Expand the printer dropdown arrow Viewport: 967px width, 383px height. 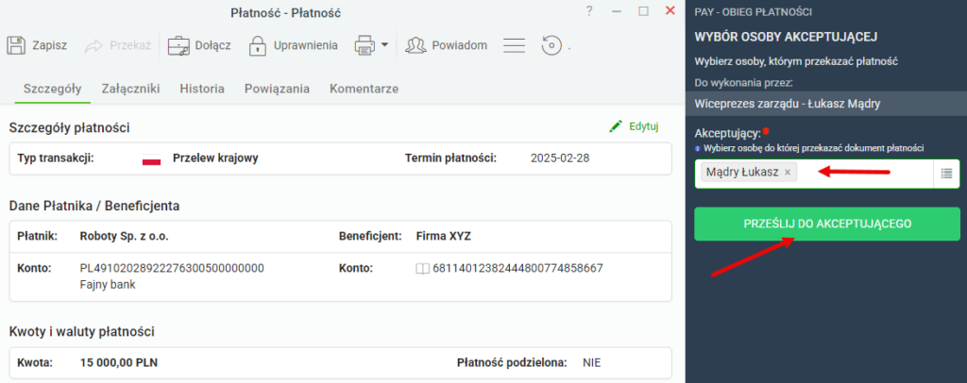point(384,44)
